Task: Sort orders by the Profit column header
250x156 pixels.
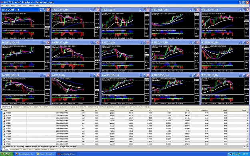Action: click(244, 110)
